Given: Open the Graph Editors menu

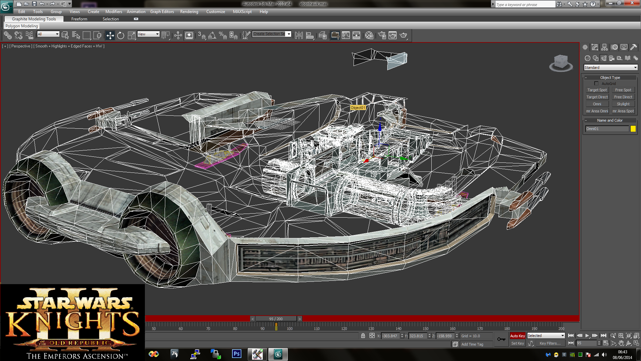Looking at the screenshot, I should coord(162,12).
